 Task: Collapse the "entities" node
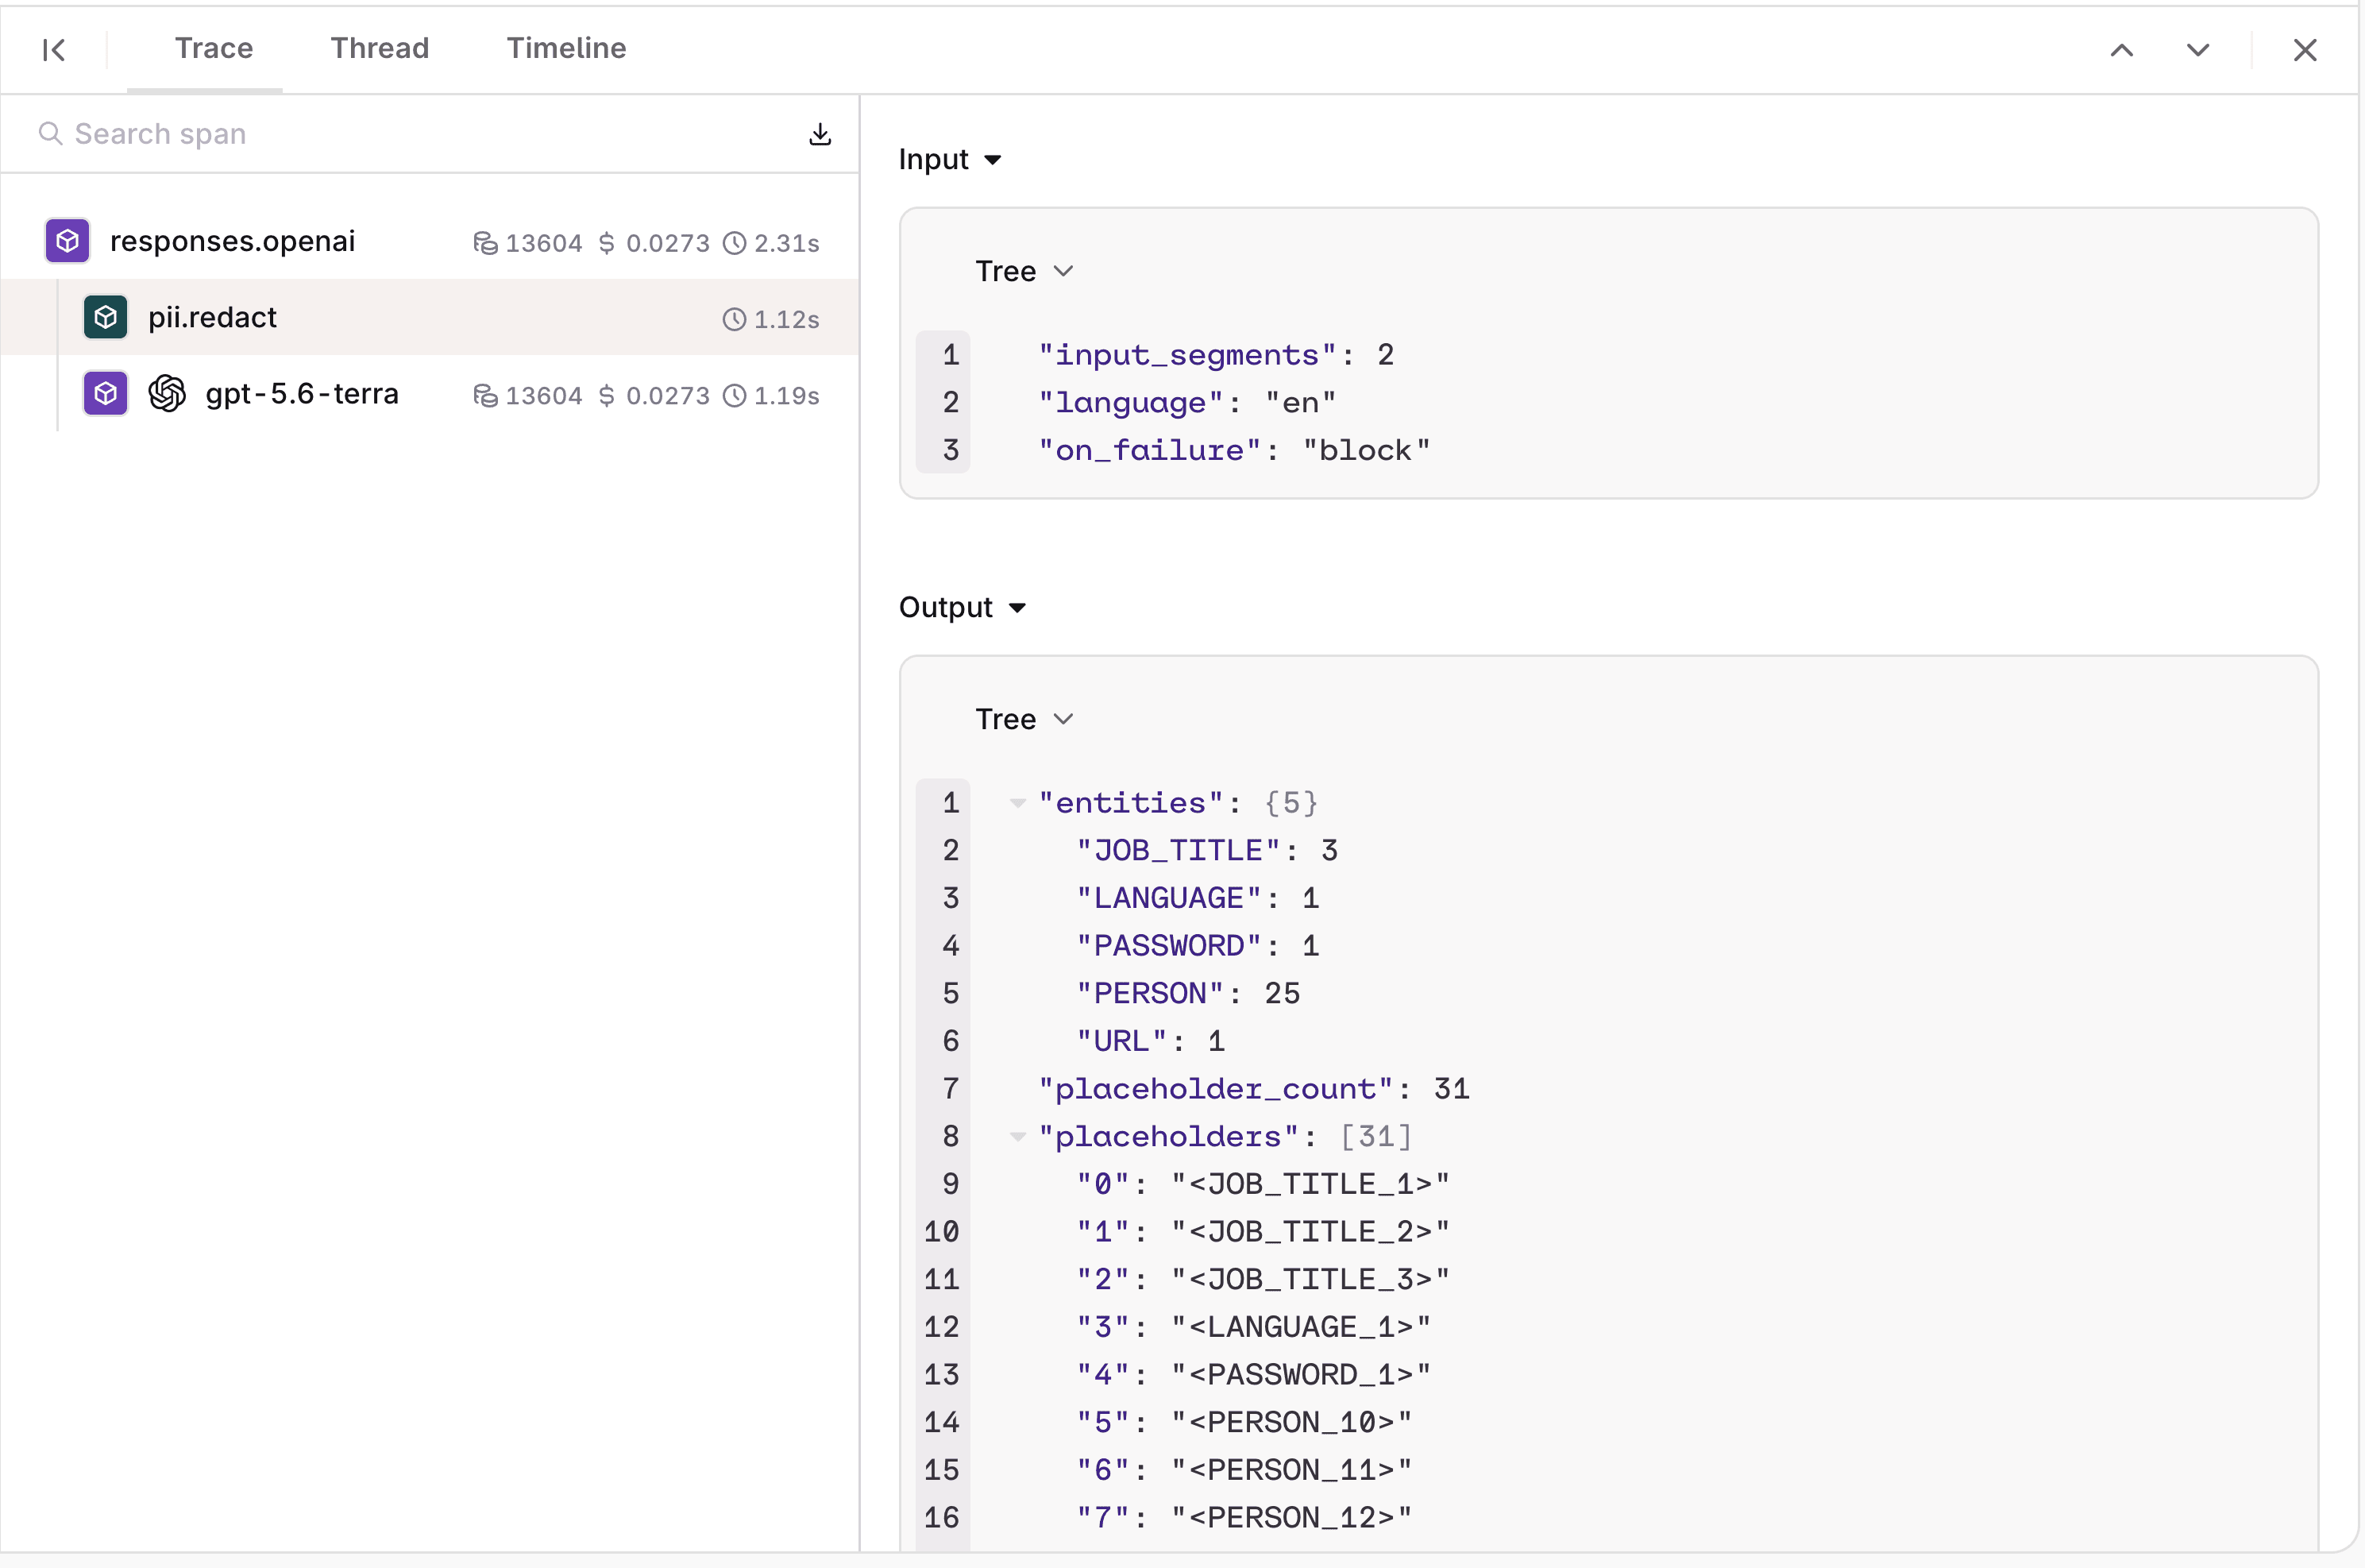[1017, 803]
